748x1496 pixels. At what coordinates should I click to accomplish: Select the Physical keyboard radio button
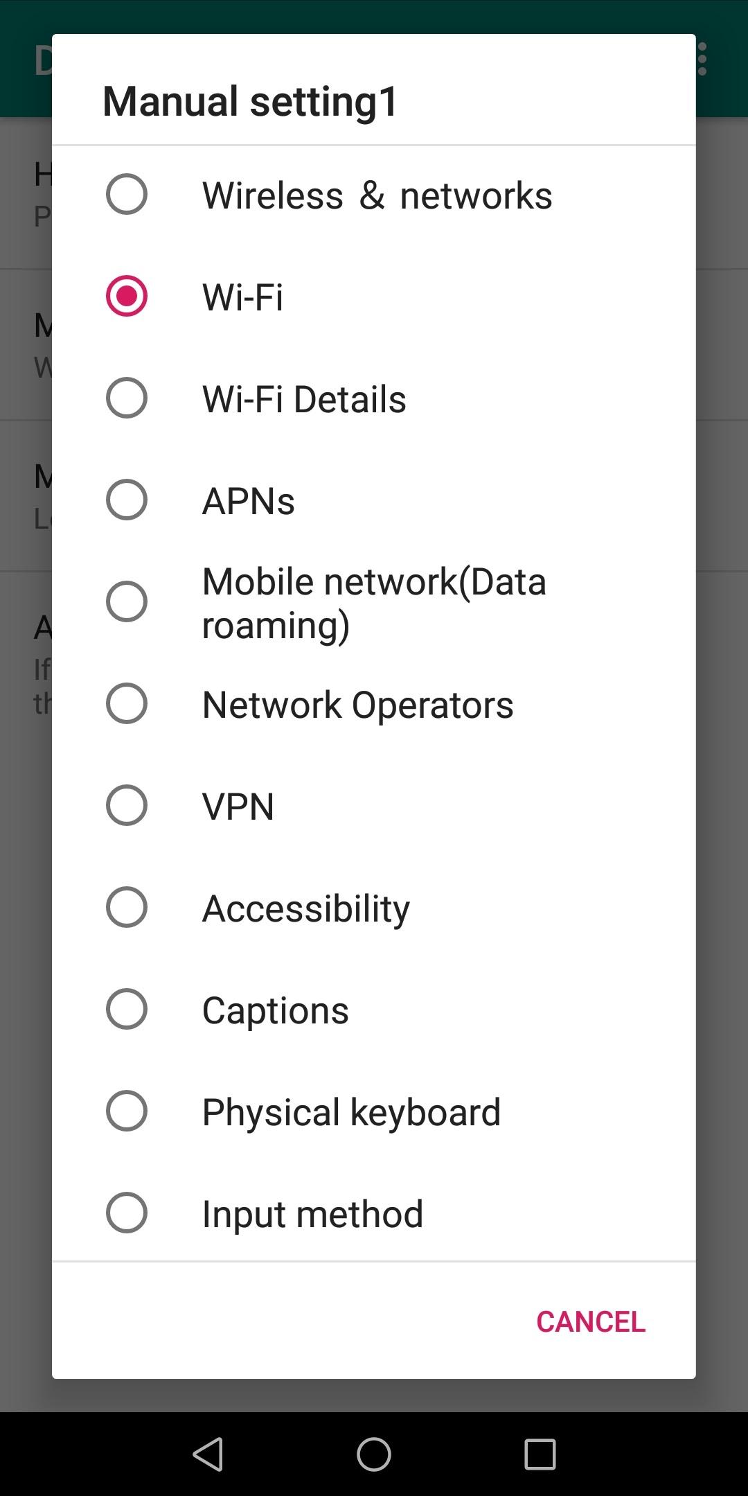point(126,1111)
